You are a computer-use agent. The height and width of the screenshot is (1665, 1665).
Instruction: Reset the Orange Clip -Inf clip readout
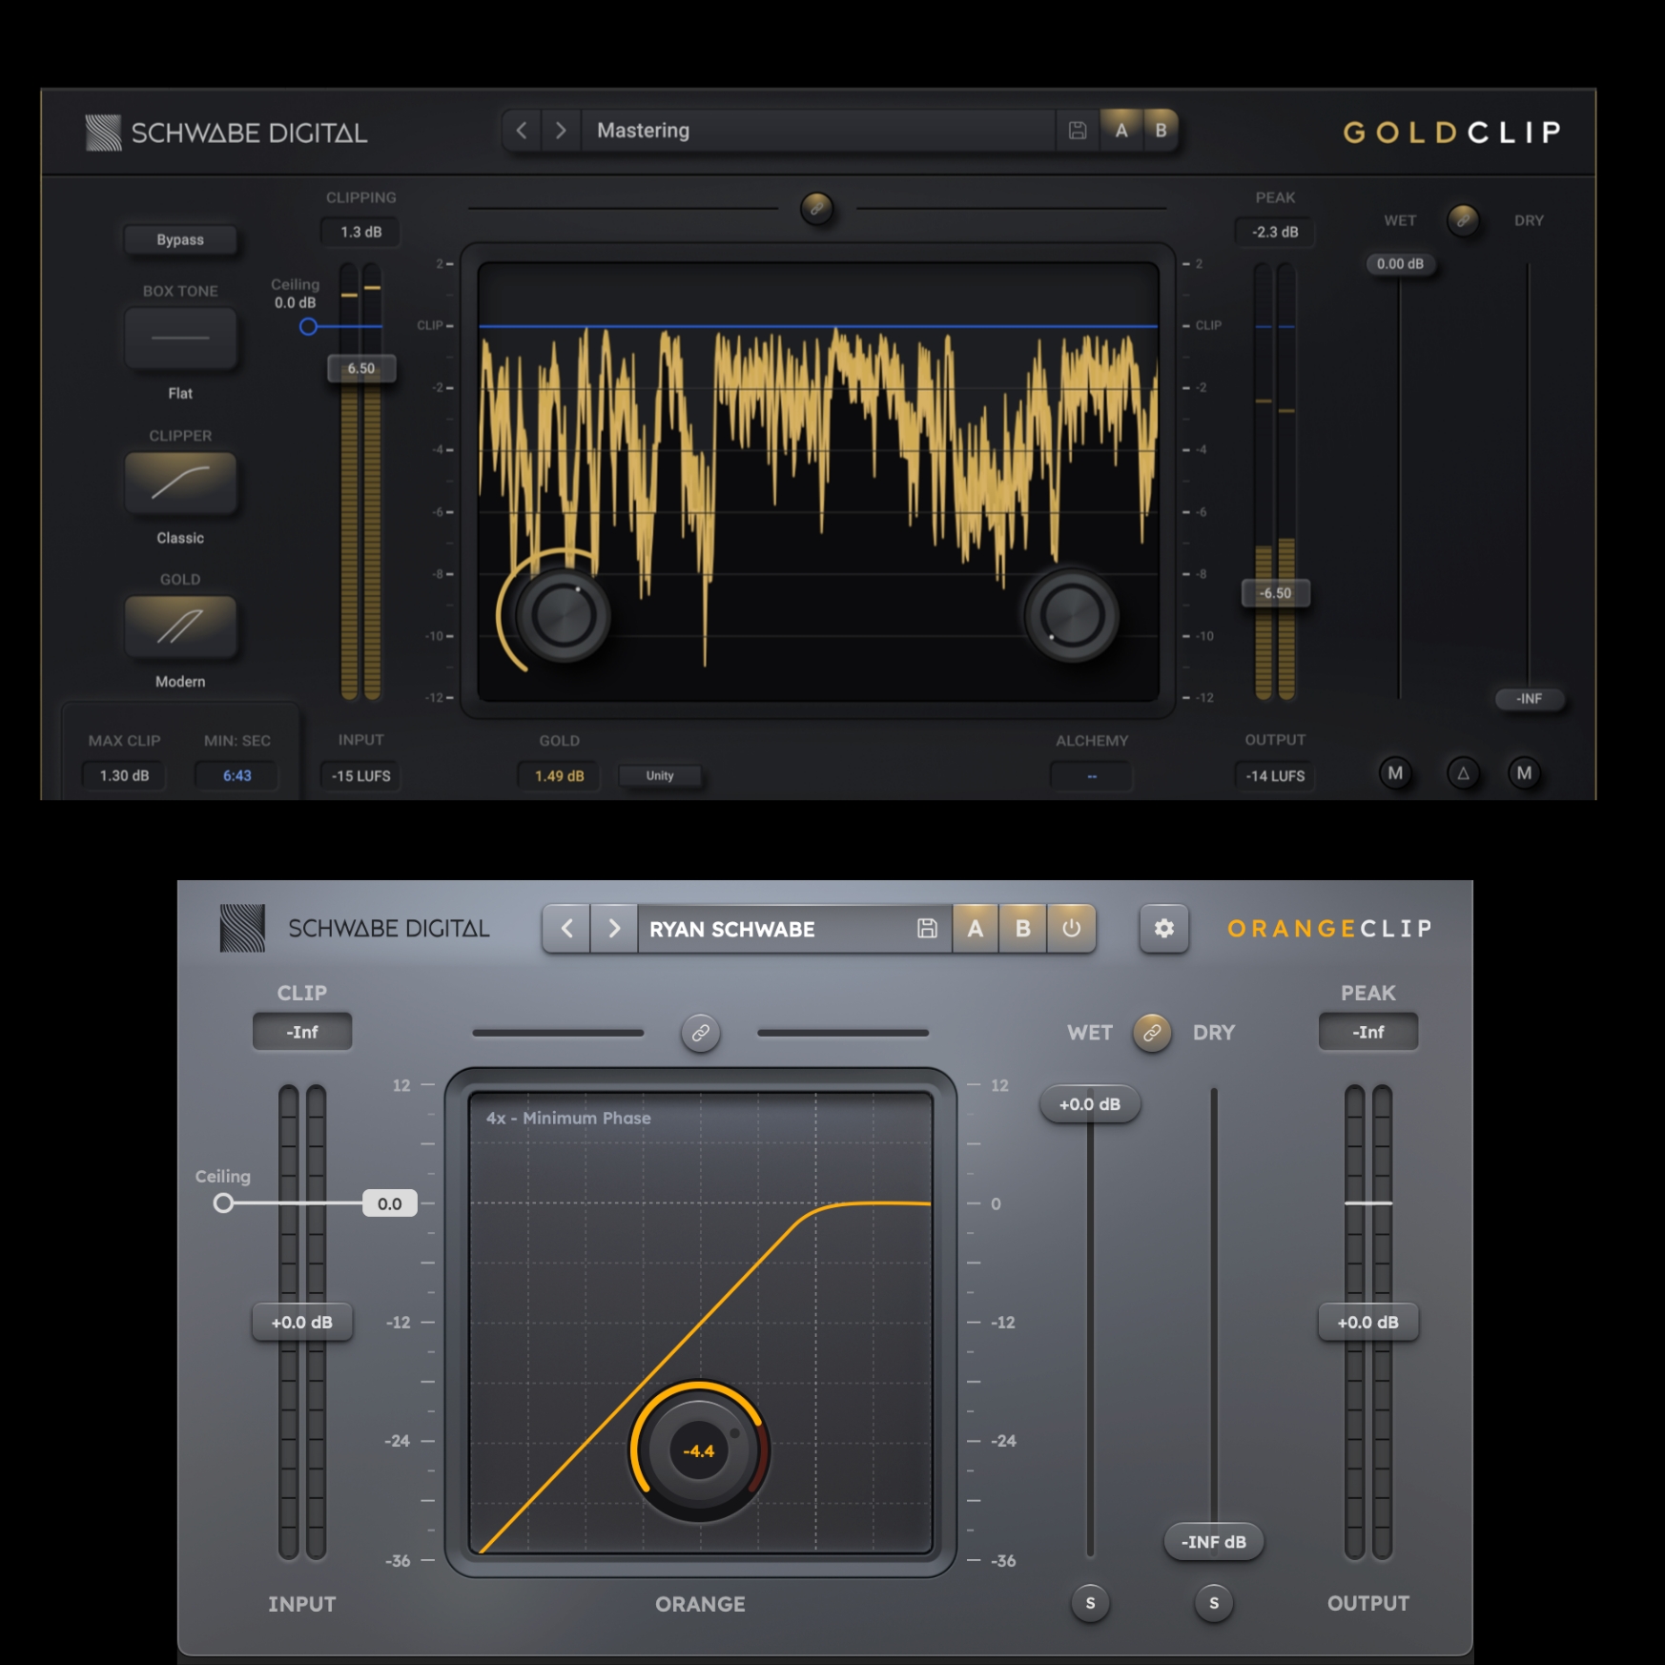point(302,1033)
